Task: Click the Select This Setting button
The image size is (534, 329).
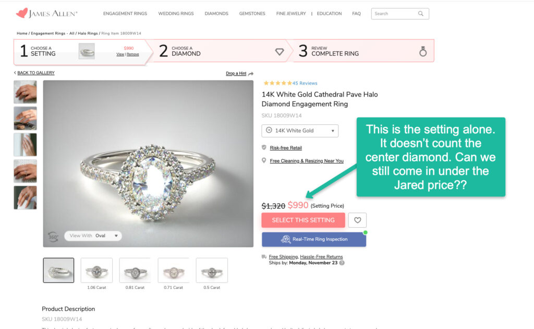Action: point(303,220)
